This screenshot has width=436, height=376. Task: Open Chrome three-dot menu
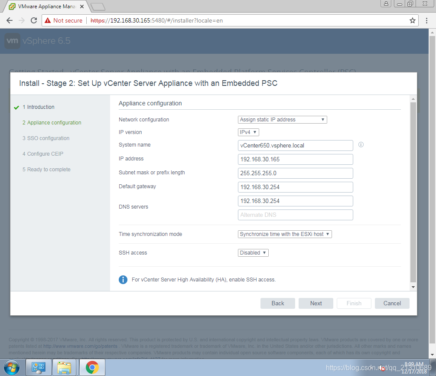[x=426, y=20]
